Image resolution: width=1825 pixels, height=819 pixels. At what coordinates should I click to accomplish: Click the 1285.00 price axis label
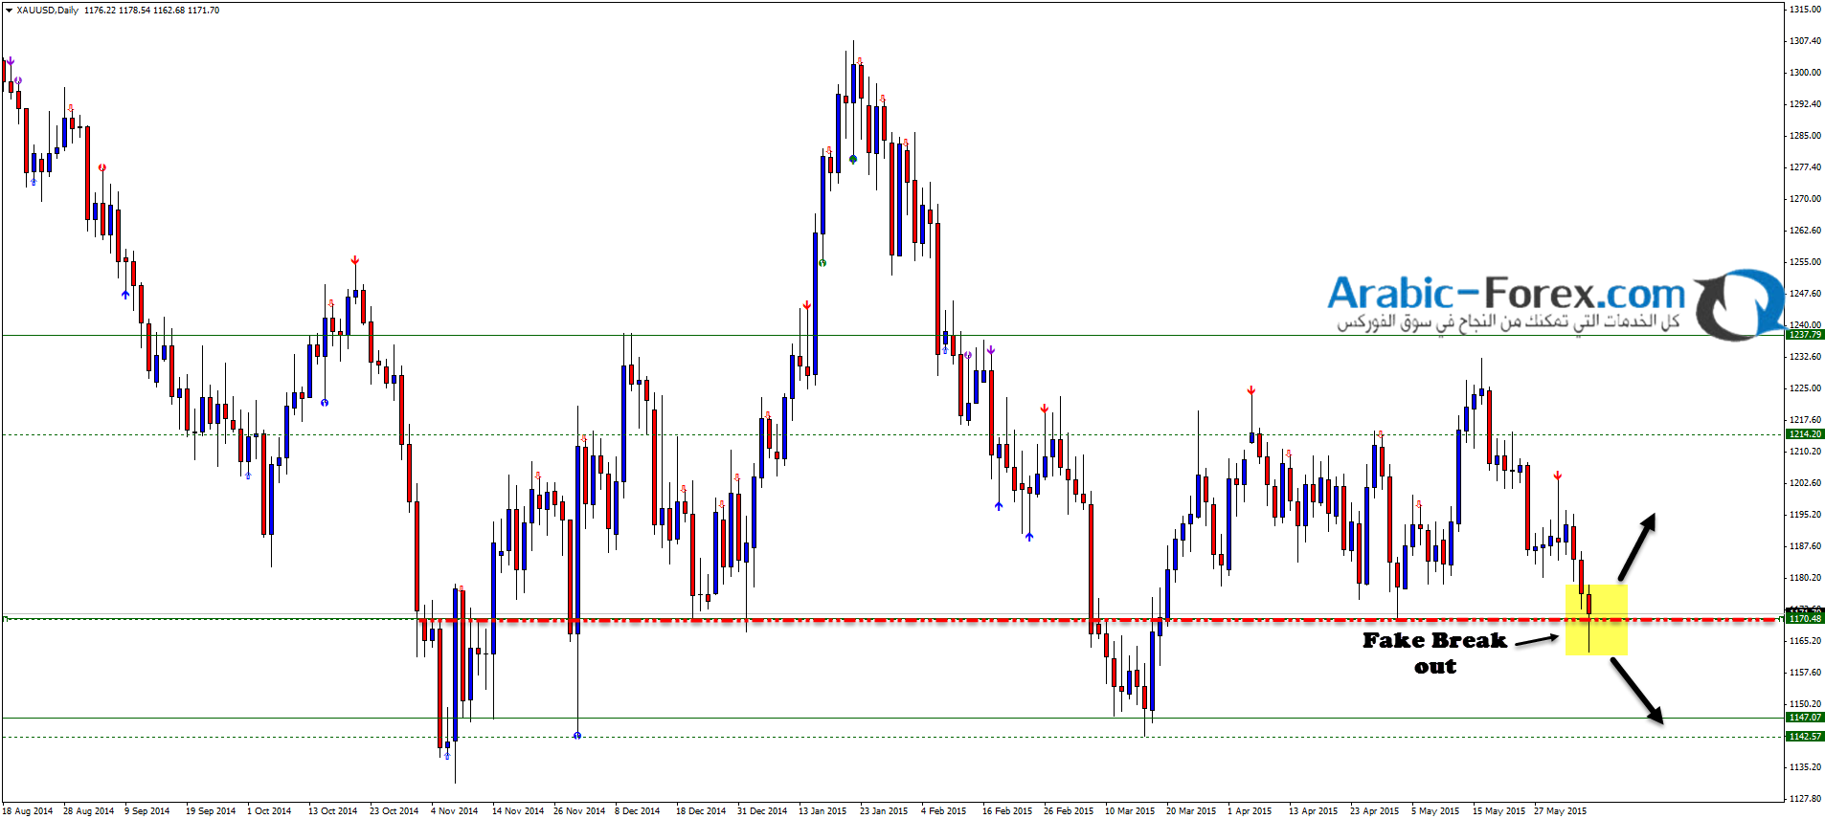tap(1805, 136)
